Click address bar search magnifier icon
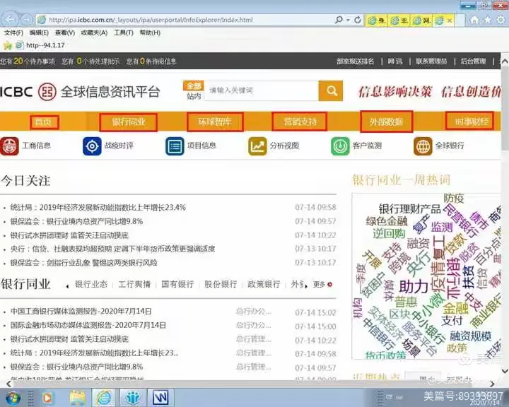 [339, 20]
